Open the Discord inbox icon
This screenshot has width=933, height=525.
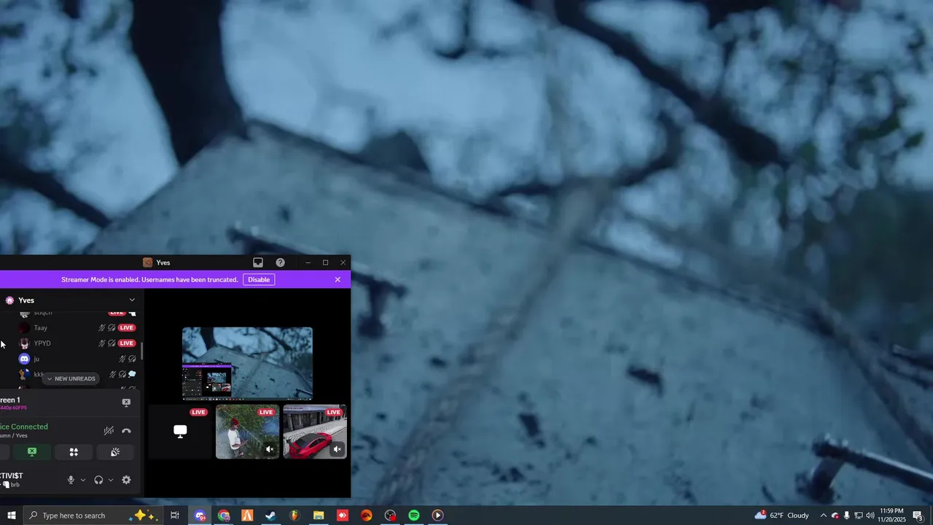(x=258, y=262)
